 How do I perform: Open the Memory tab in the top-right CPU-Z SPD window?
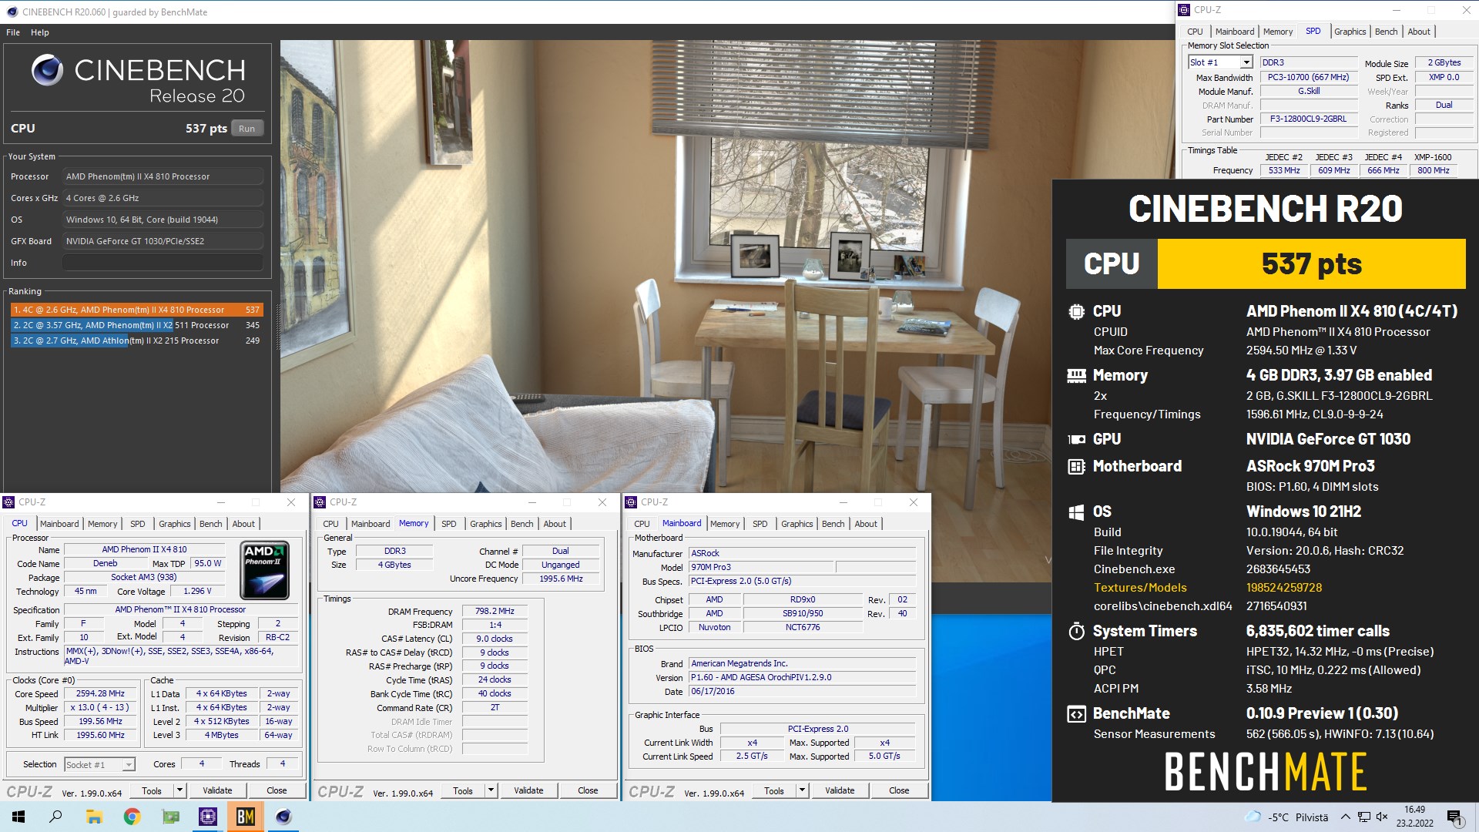click(1278, 32)
